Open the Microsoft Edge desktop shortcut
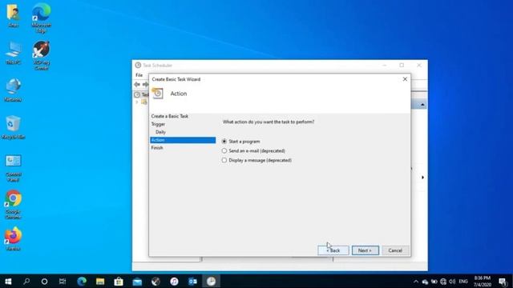This screenshot has width=513, height=288. pyautogui.click(x=41, y=18)
